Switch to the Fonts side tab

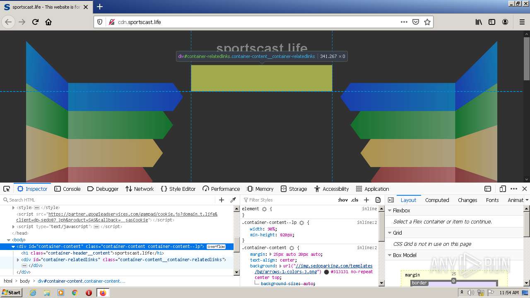(x=492, y=200)
